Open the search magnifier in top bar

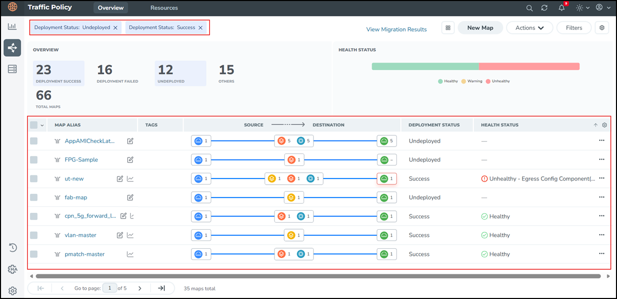(x=530, y=8)
